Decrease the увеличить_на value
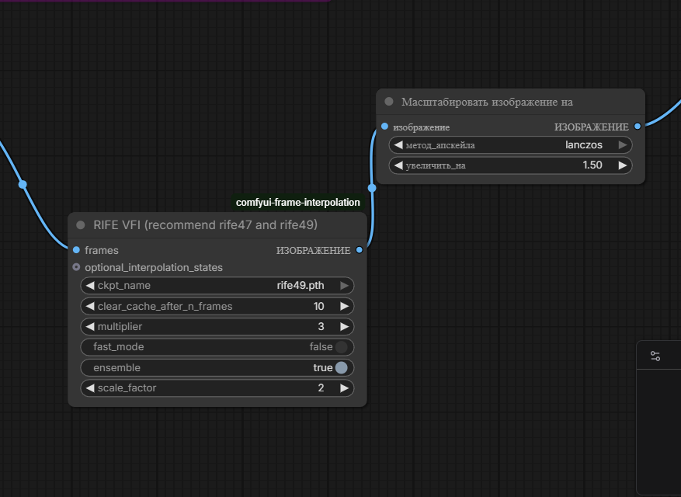Viewport: 681px width, 497px height. (398, 165)
